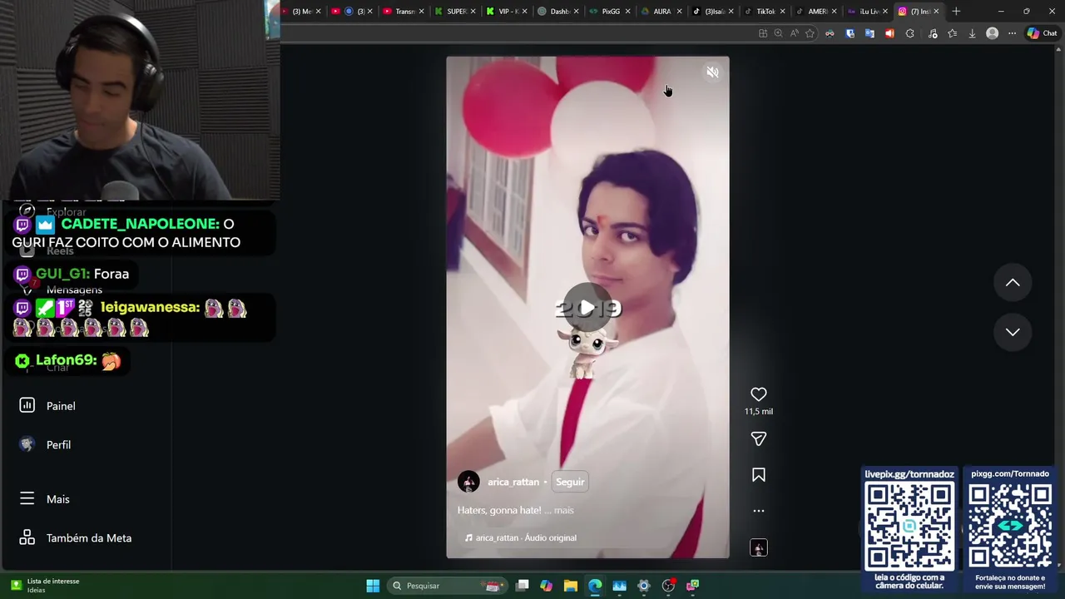The height and width of the screenshot is (599, 1065).
Task: Open File Explorer from the taskbar
Action: pyautogui.click(x=570, y=586)
